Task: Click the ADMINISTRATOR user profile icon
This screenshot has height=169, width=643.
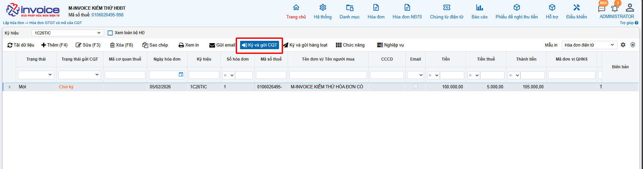Action: click(x=630, y=8)
